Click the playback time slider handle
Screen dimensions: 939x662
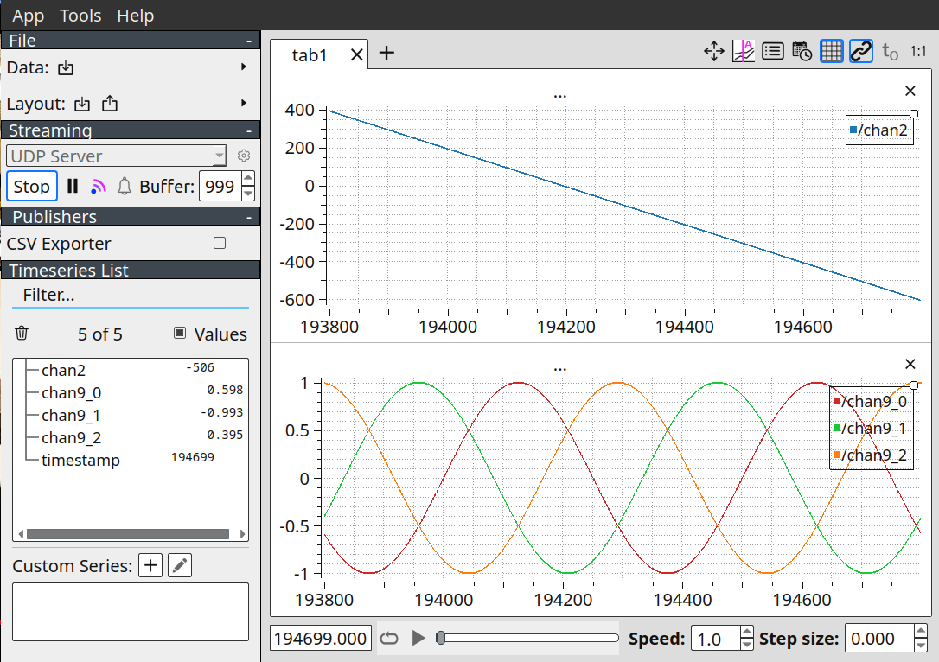[x=441, y=638]
